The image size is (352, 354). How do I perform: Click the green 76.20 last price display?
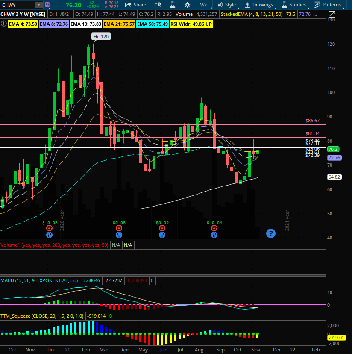tap(73, 5)
